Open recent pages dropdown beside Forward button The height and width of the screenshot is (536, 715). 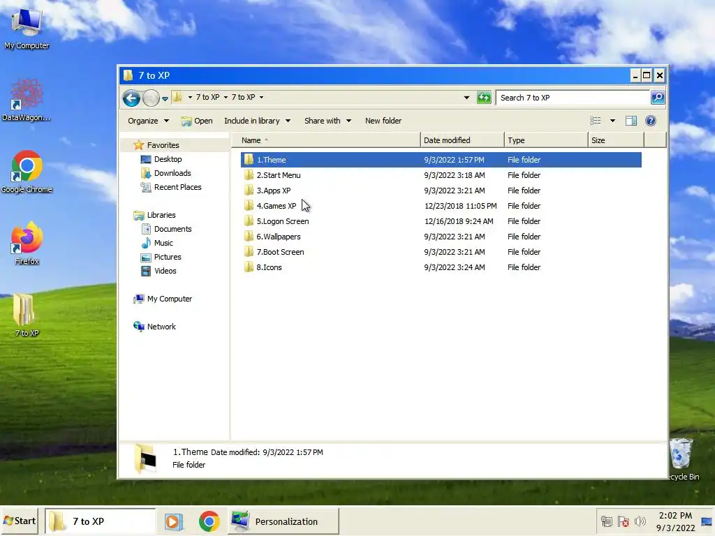(x=165, y=98)
